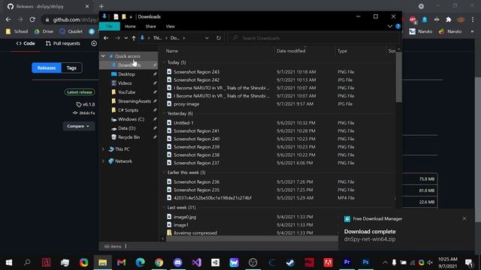
Task: Open the Share ribbon tab
Action: coord(150,26)
